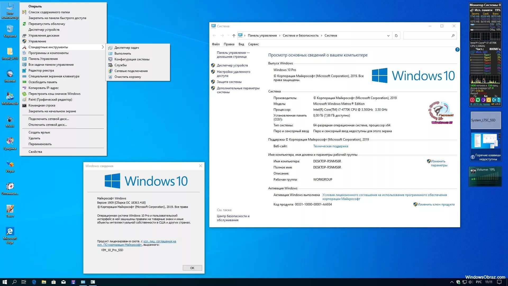Open Панель управления — домашняя страница link
Viewport: 508px width, 286px height.
pos(233,55)
